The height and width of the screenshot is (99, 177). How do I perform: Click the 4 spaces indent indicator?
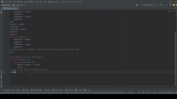click(x=154, y=92)
